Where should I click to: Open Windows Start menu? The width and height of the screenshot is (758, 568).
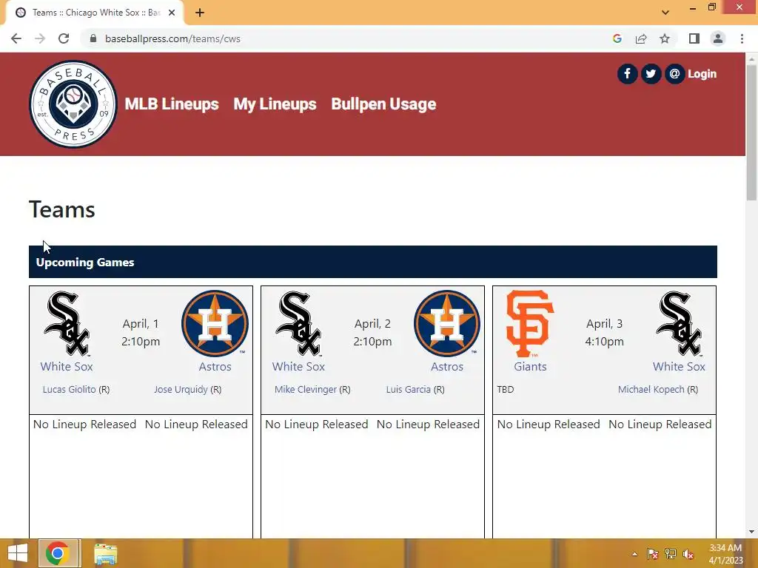[x=18, y=553]
